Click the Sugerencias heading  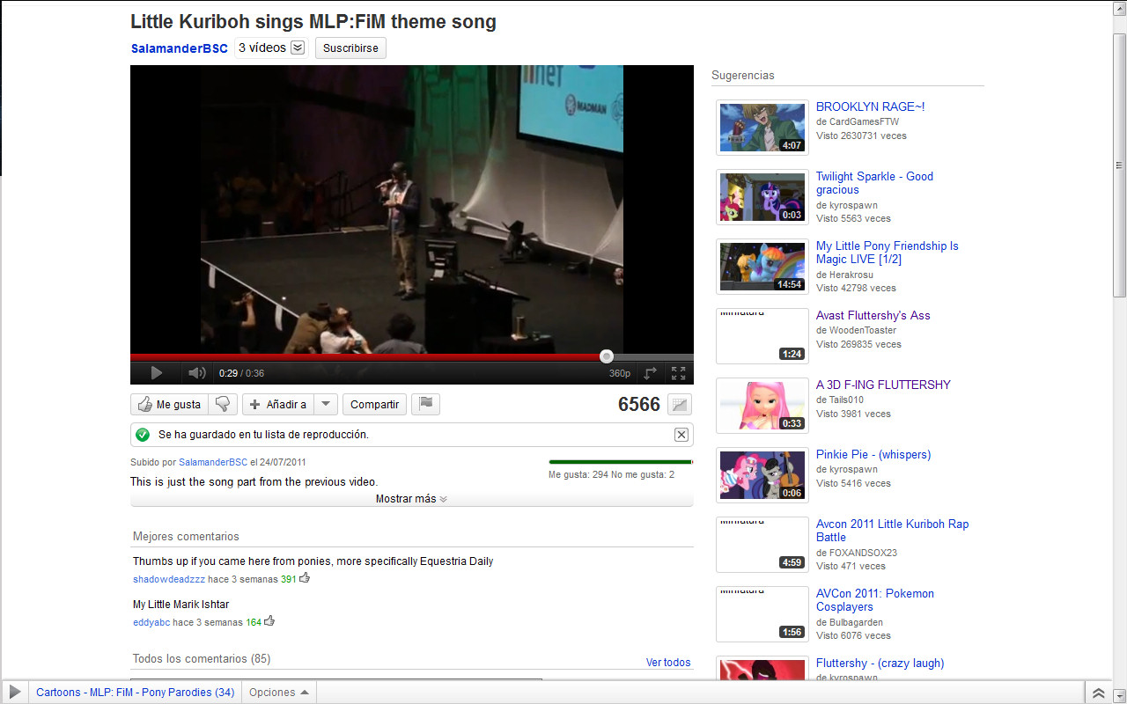743,76
